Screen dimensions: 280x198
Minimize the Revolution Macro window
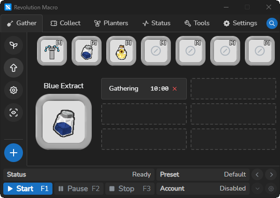coord(226,7)
